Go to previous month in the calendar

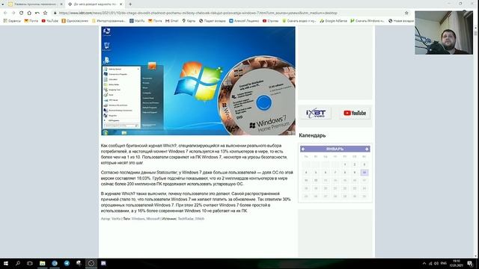tap(303, 149)
